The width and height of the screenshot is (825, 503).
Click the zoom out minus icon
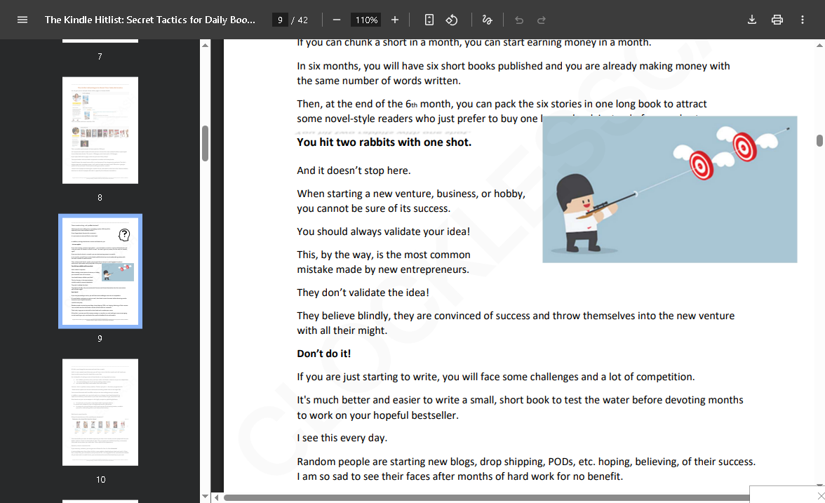tap(337, 20)
